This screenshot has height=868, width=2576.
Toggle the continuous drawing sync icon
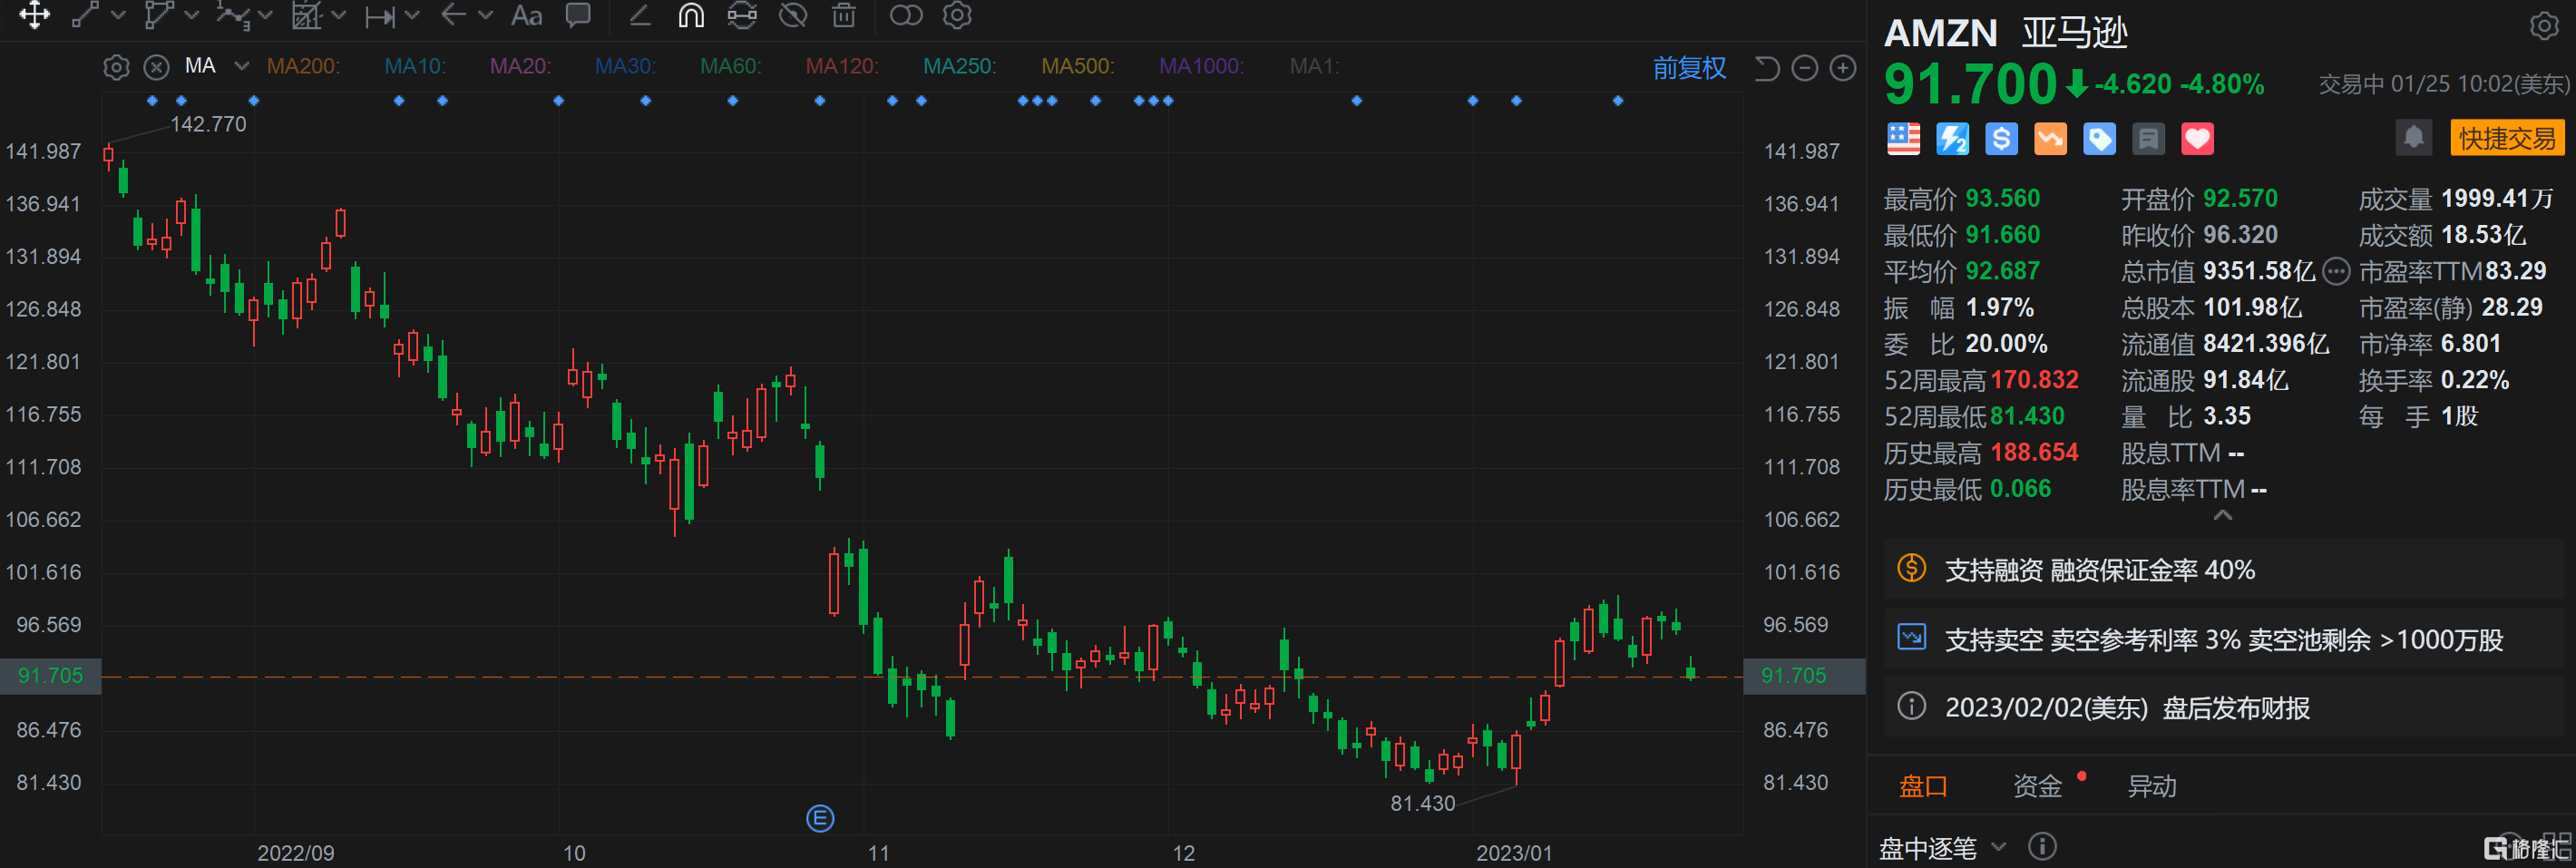742,15
